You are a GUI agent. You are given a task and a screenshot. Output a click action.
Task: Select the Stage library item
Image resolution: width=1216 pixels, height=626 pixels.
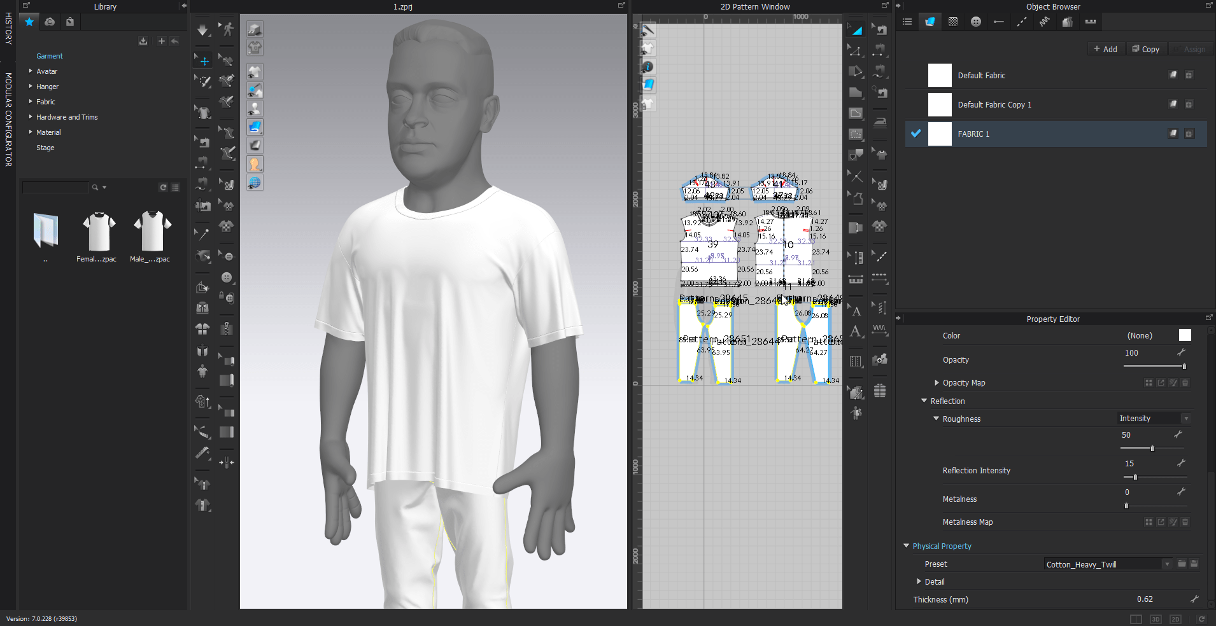[45, 148]
